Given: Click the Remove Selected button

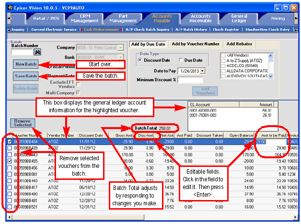Looking at the screenshot, I should (x=23, y=123).
